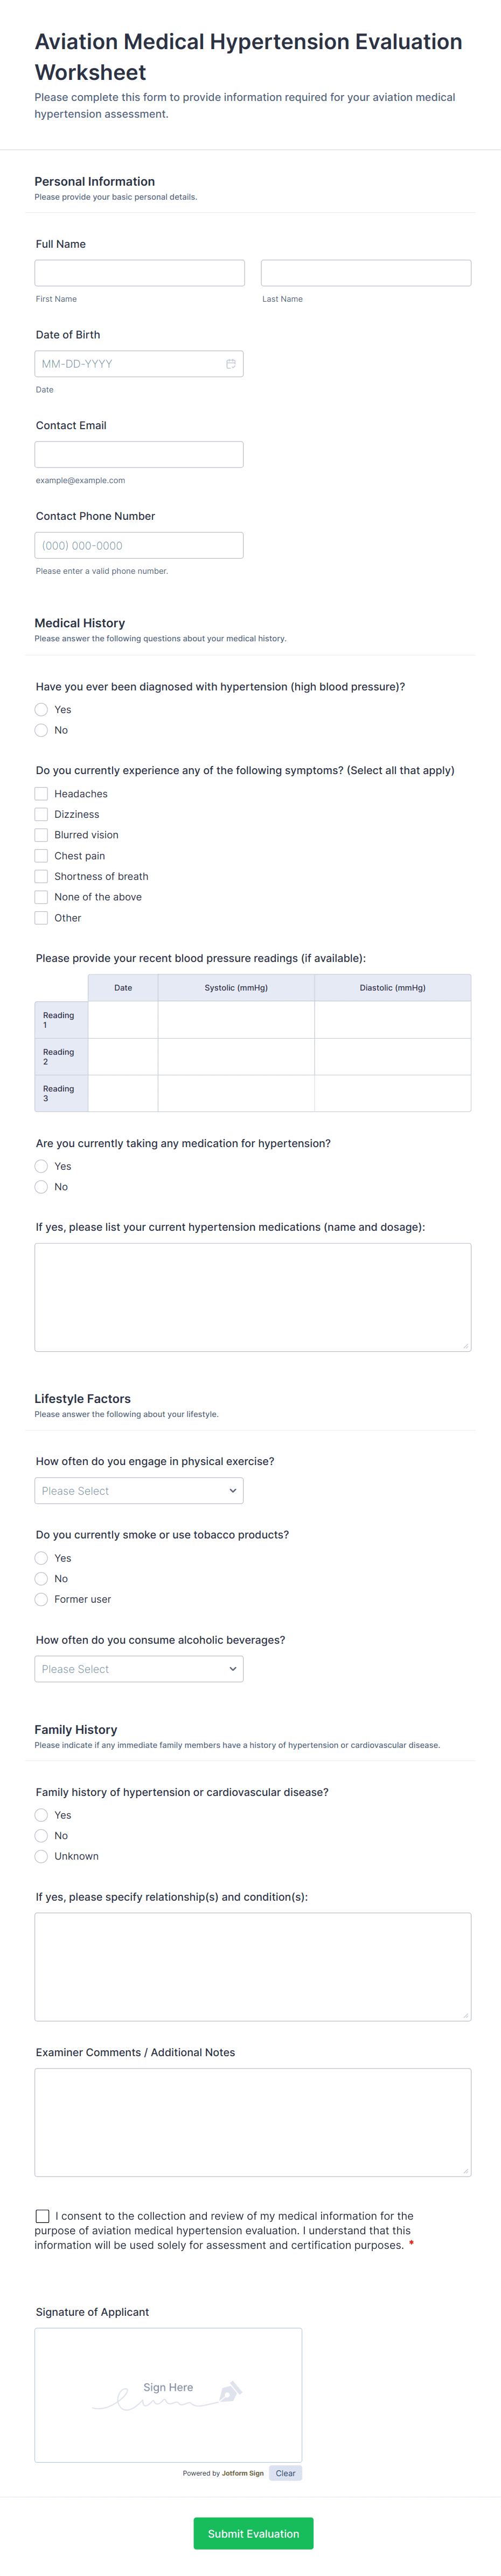Select Former user tobacco option

[42, 1599]
